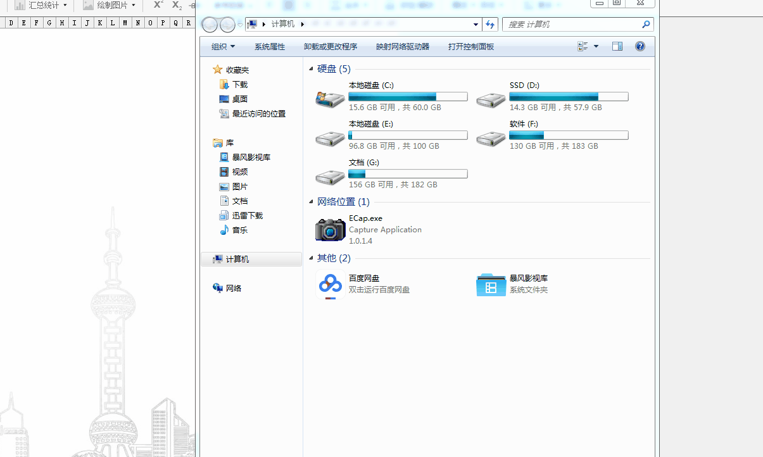The image size is (763, 457).
Task: Click 卸载或更改程序 in the toolbar
Action: (330, 47)
